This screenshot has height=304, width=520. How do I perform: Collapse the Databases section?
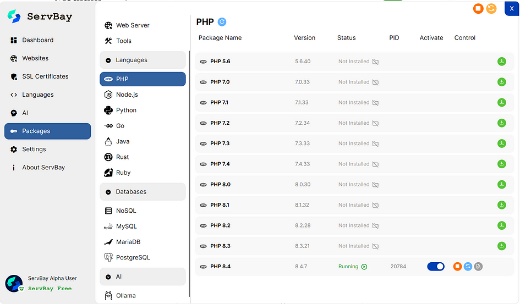(143, 192)
